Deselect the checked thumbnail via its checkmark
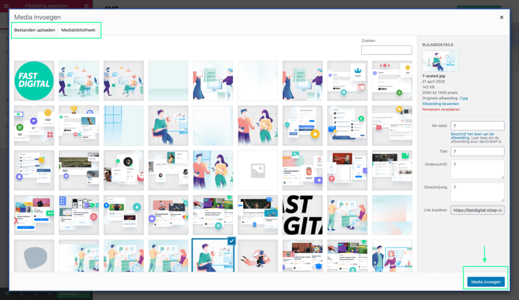The width and height of the screenshot is (519, 300). (232, 241)
